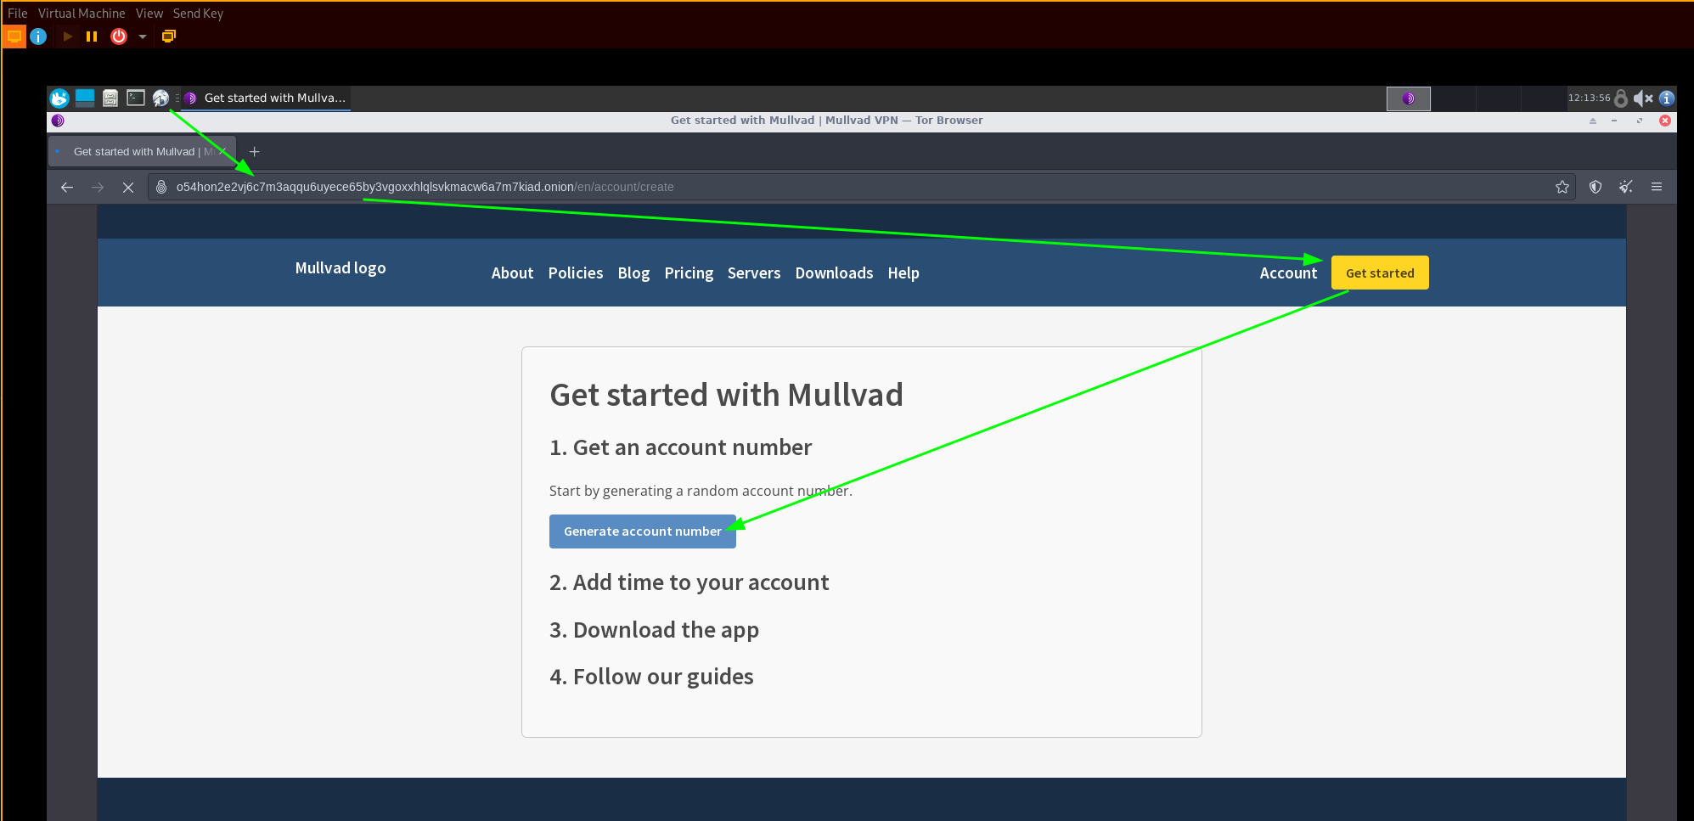Launch the File Manager from the panel

[110, 98]
